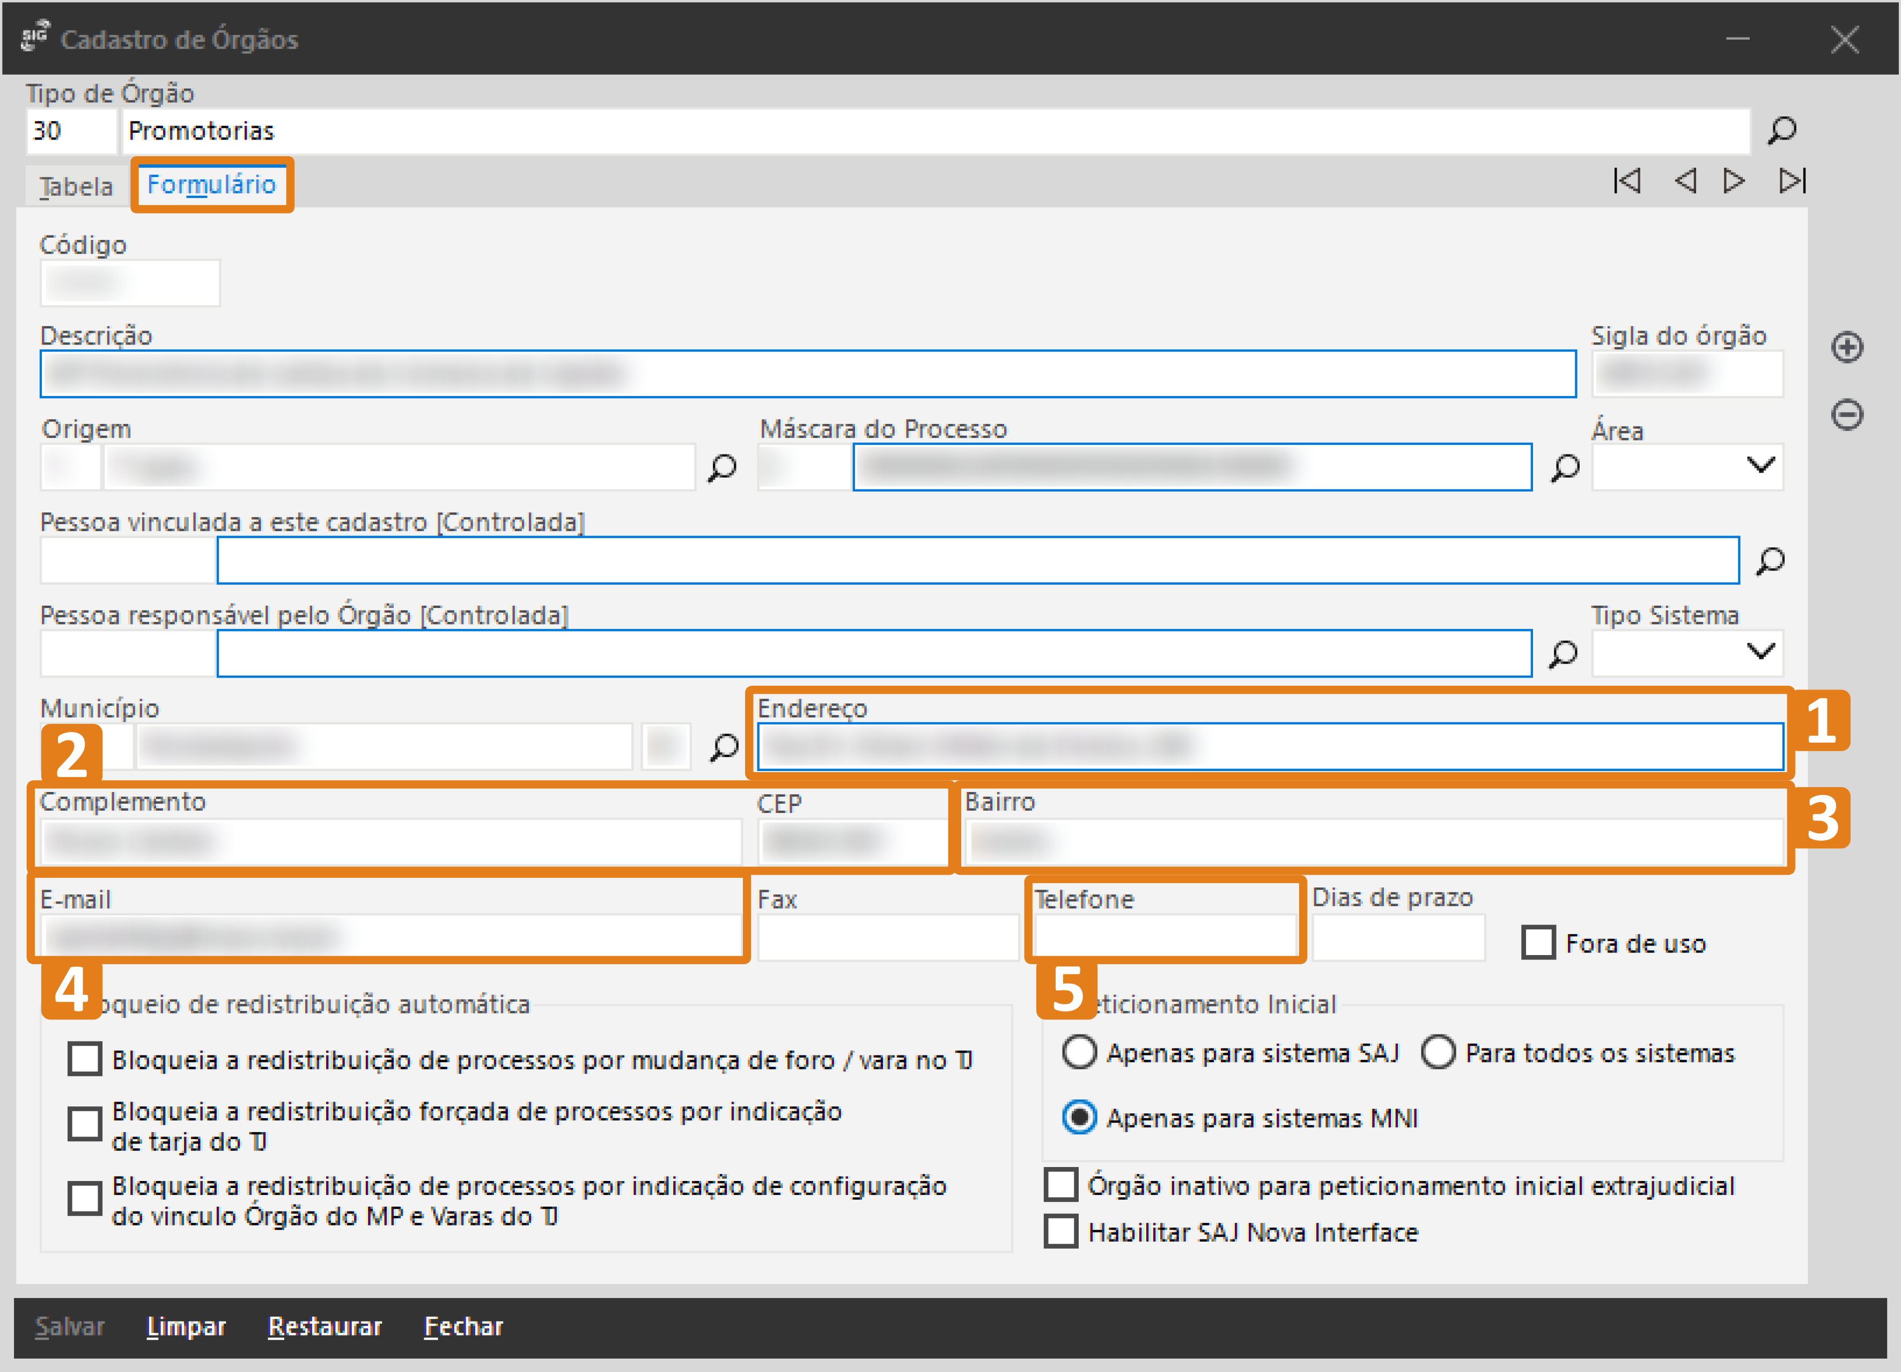Click the plus add record icon

[x=1846, y=347]
